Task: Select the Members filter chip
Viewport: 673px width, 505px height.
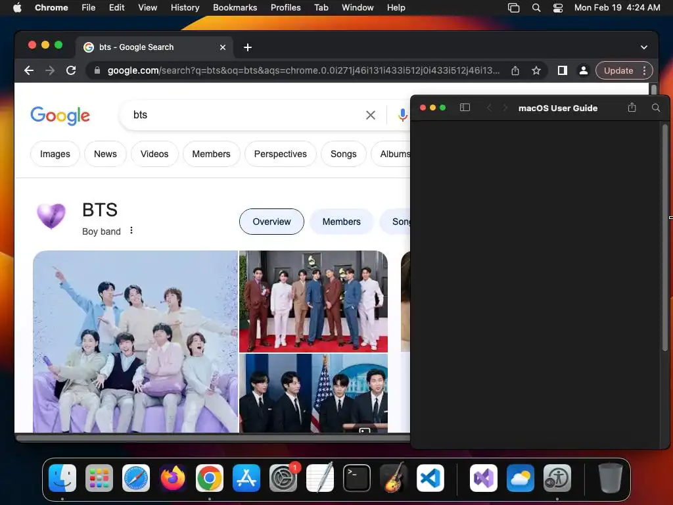Action: (211, 154)
